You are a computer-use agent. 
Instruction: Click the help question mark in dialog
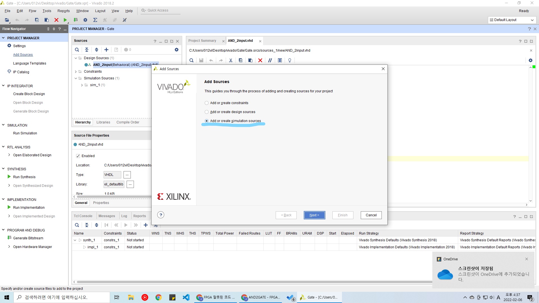(x=161, y=215)
